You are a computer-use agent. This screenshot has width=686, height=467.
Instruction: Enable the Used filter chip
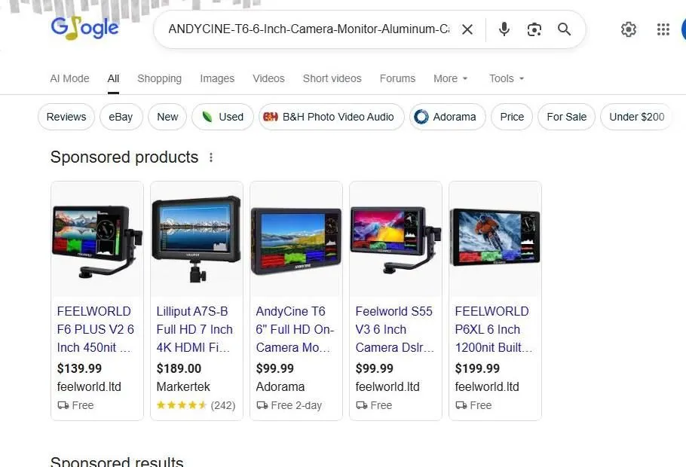(x=222, y=117)
